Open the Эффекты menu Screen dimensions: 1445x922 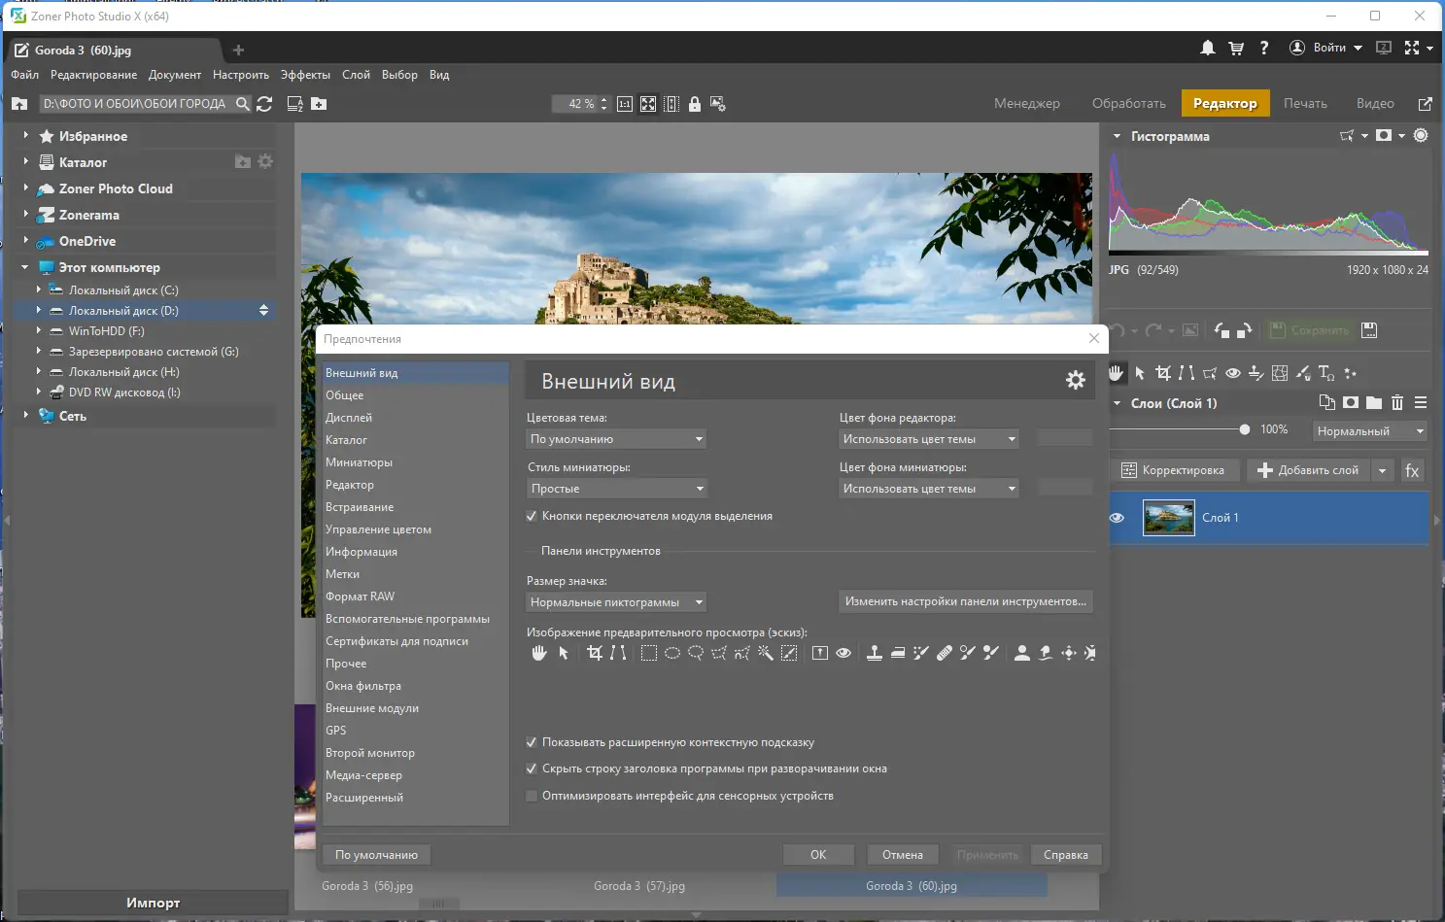click(305, 75)
